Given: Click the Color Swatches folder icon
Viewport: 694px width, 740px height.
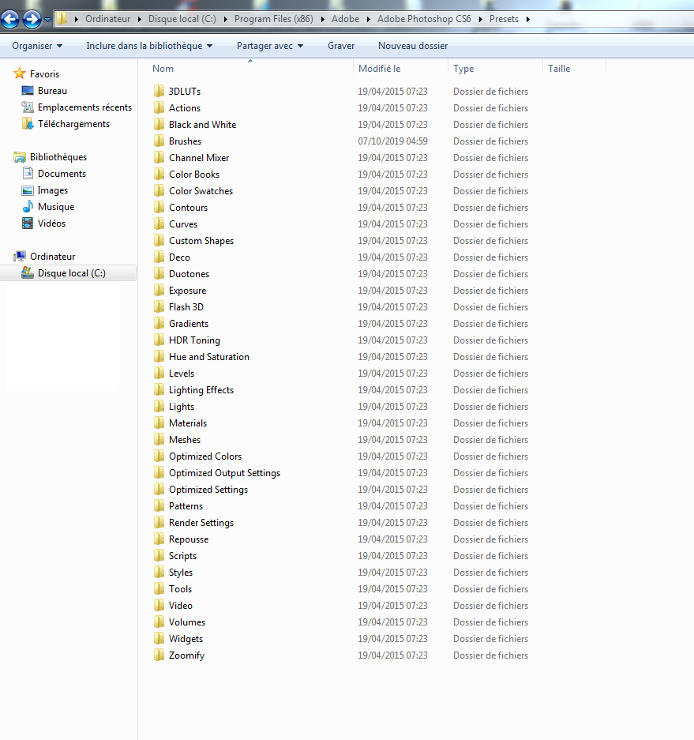Looking at the screenshot, I should point(159,190).
